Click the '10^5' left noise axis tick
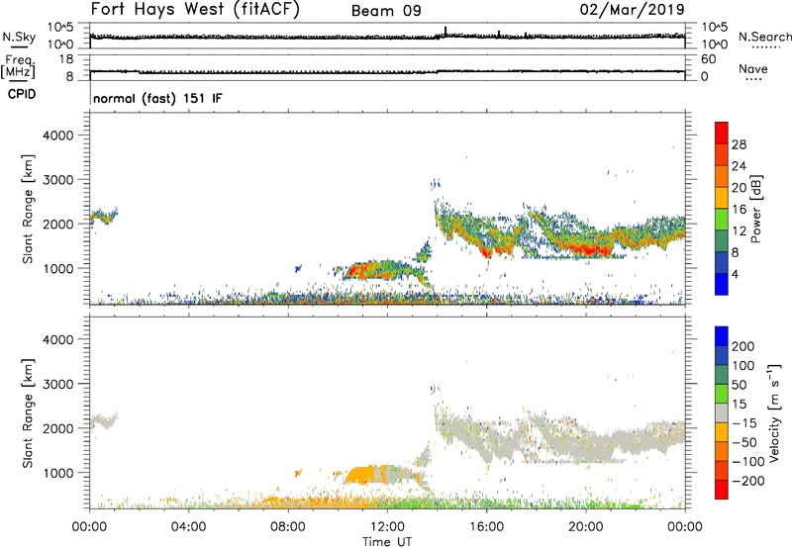792x548 pixels. (60, 28)
